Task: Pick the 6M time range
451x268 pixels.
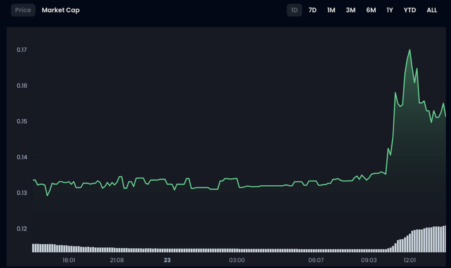Action: (x=371, y=10)
